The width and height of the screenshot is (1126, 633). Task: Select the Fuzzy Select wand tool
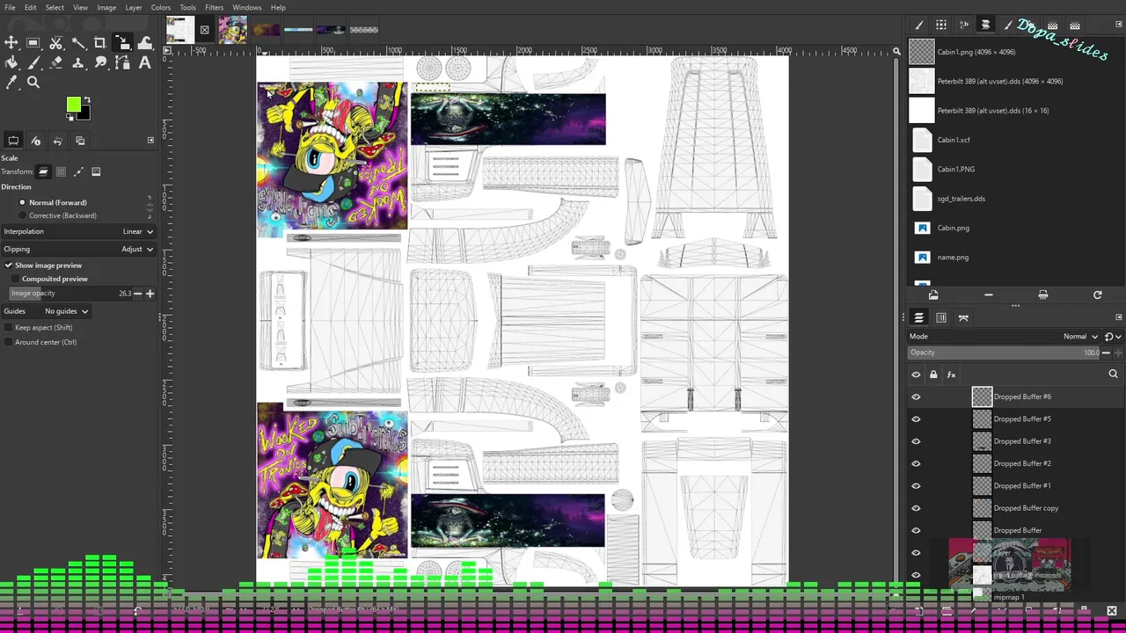[78, 42]
